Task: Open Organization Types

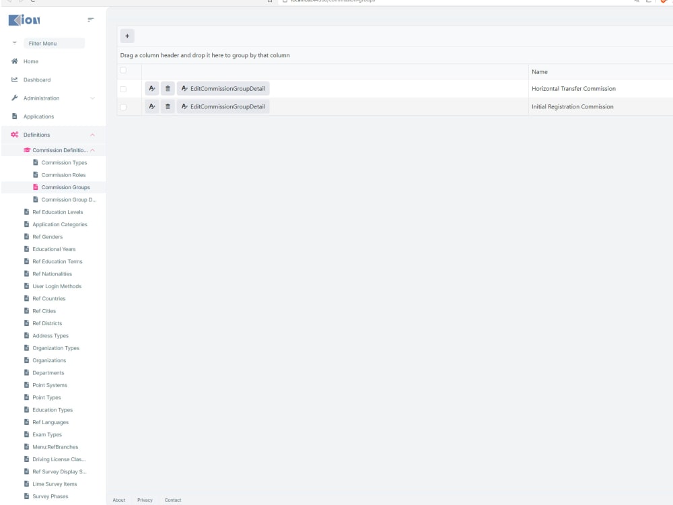Action: point(56,348)
